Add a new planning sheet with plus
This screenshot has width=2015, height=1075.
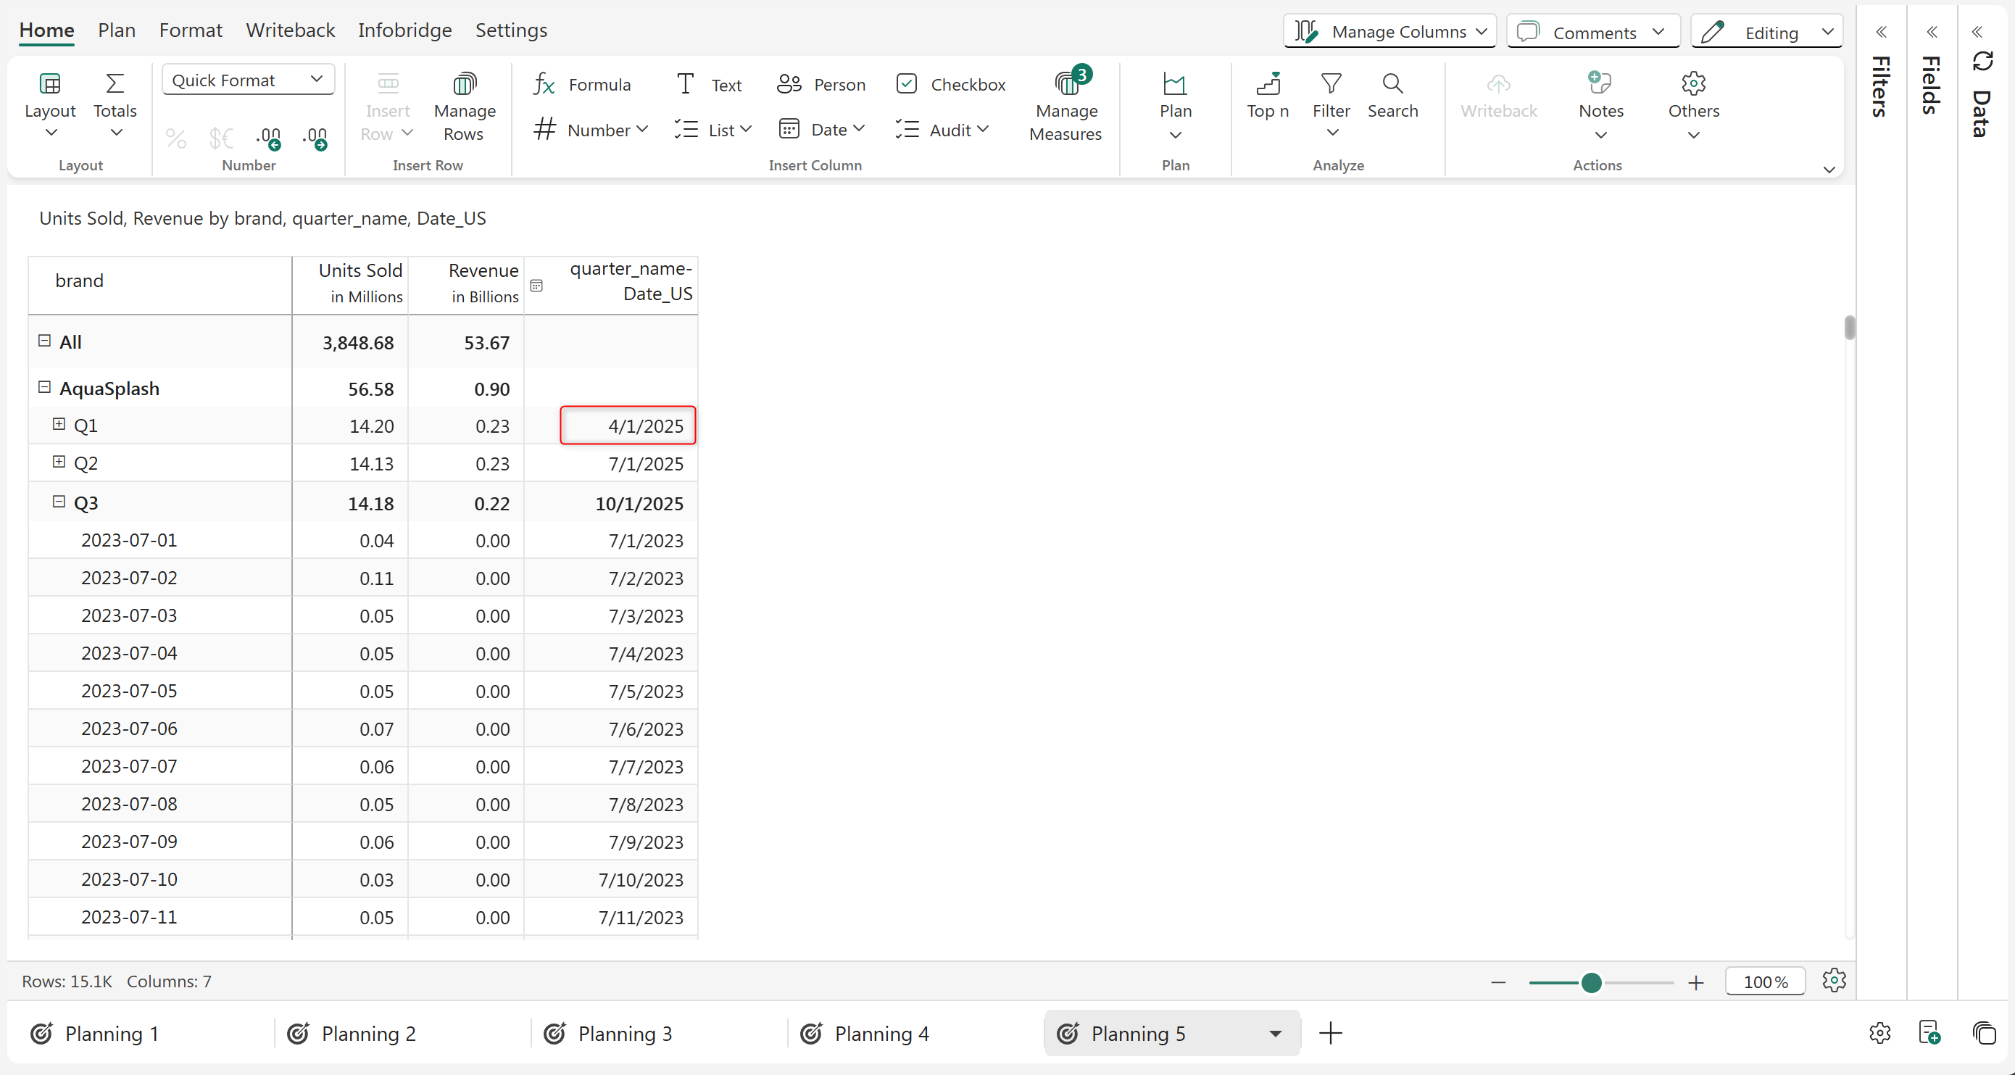[1330, 1034]
